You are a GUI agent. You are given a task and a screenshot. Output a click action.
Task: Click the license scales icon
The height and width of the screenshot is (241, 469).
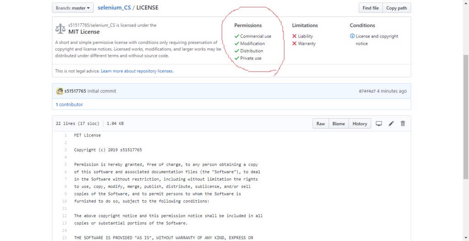click(60, 29)
